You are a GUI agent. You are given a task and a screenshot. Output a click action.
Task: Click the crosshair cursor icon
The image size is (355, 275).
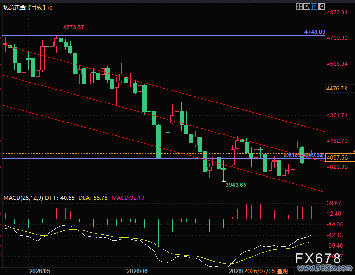(299, 6)
